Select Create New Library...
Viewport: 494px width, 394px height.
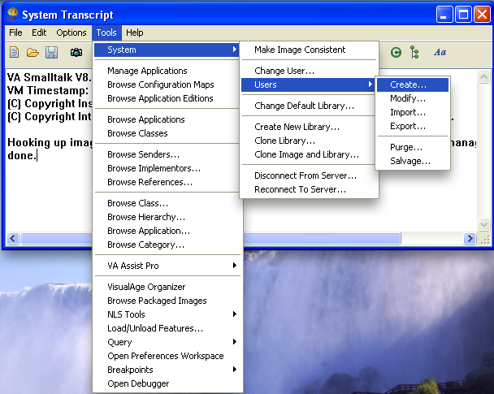[x=309, y=127]
